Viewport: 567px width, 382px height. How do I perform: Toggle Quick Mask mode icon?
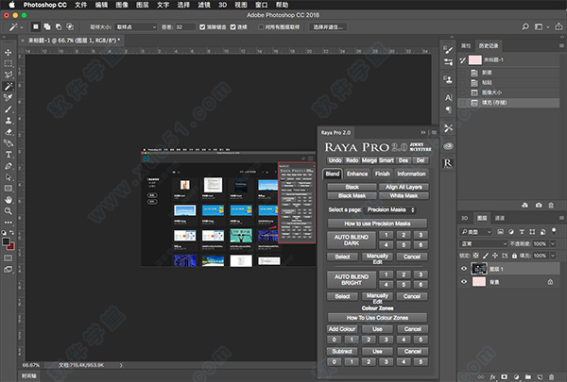[x=8, y=258]
